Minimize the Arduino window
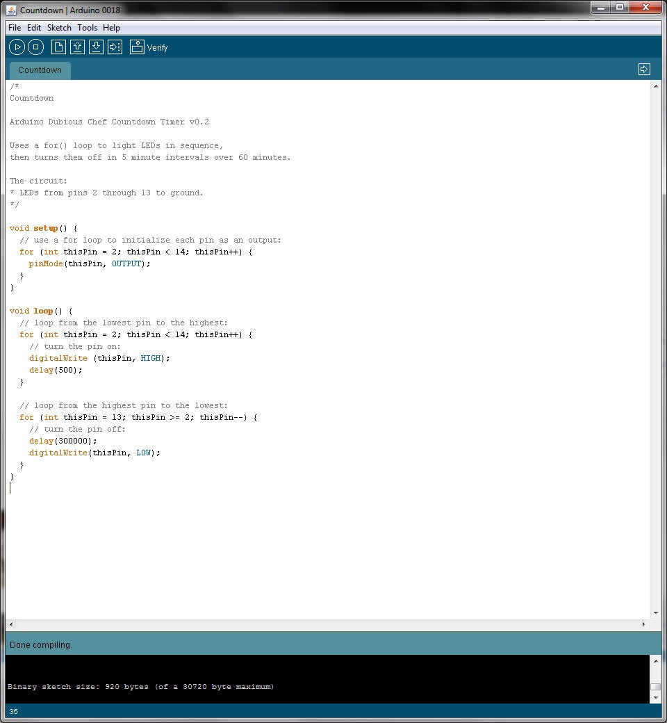 [x=601, y=7]
